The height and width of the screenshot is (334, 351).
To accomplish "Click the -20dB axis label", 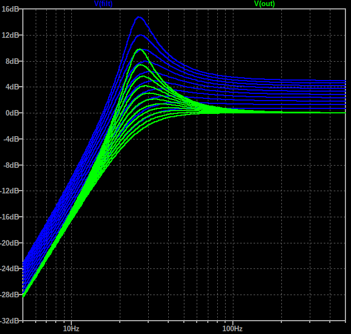I will (x=9, y=243).
